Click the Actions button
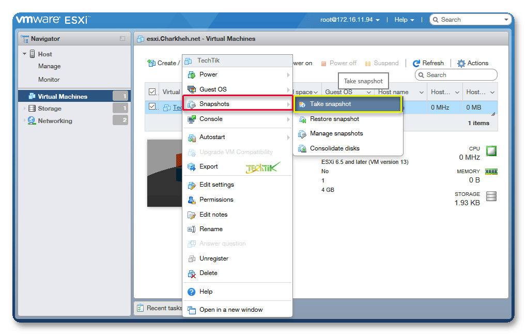Screen dimensions: 527x335 tap(473, 63)
